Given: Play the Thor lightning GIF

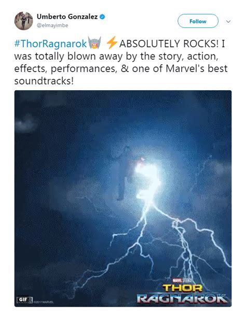Looking at the screenshot, I should [x=123, y=198].
